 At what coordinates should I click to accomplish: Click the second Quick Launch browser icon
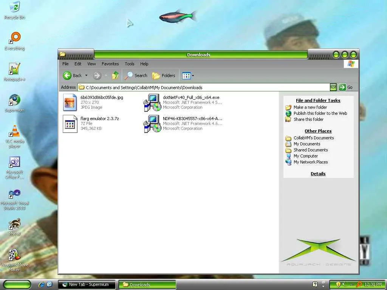50,284
